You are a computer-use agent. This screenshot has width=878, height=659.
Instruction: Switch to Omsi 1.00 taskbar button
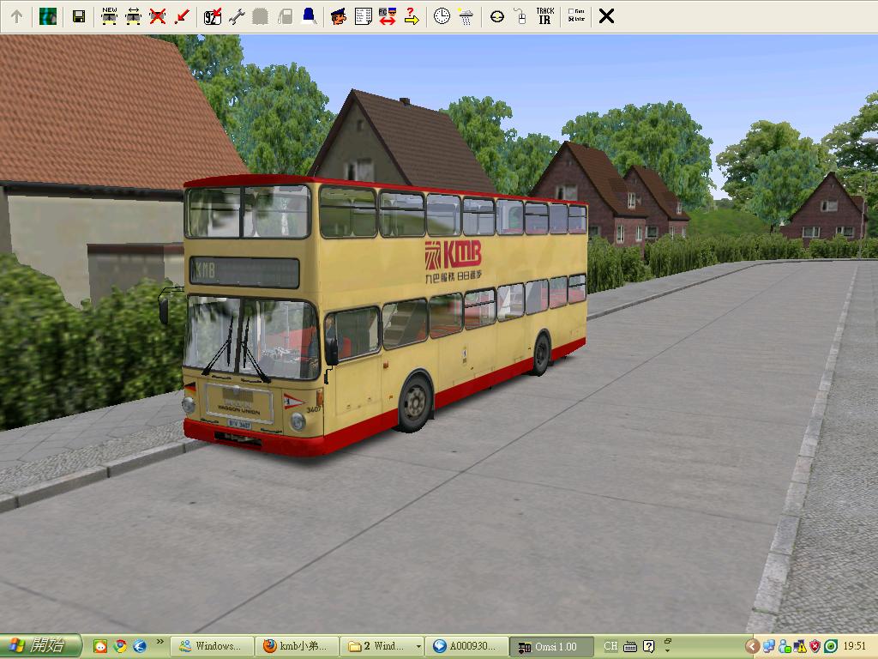pos(552,646)
